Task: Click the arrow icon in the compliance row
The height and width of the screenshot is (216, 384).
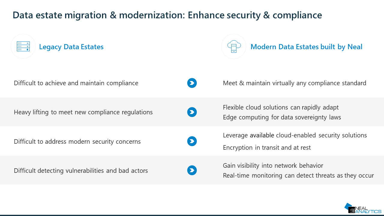Action: 192,83
